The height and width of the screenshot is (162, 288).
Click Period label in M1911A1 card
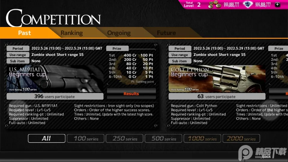click(18, 49)
